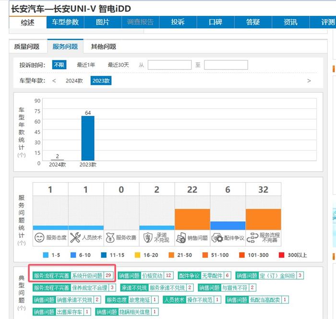Viewport: 336px width, 319px height.
Task: Open 隐瞒相关信息 complaint tag
Action: point(127,312)
